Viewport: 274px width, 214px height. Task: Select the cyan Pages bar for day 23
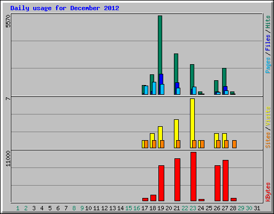tap(194, 90)
